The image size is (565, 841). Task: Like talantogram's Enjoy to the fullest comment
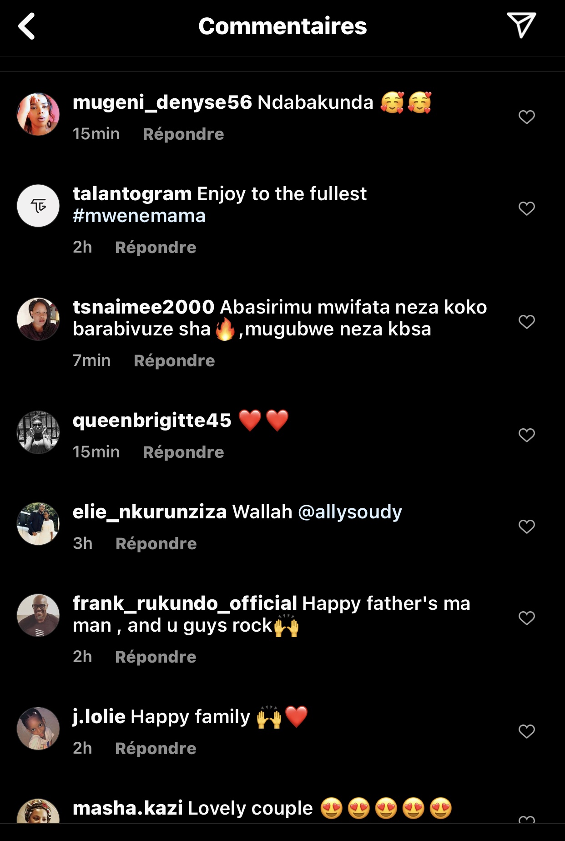[526, 208]
